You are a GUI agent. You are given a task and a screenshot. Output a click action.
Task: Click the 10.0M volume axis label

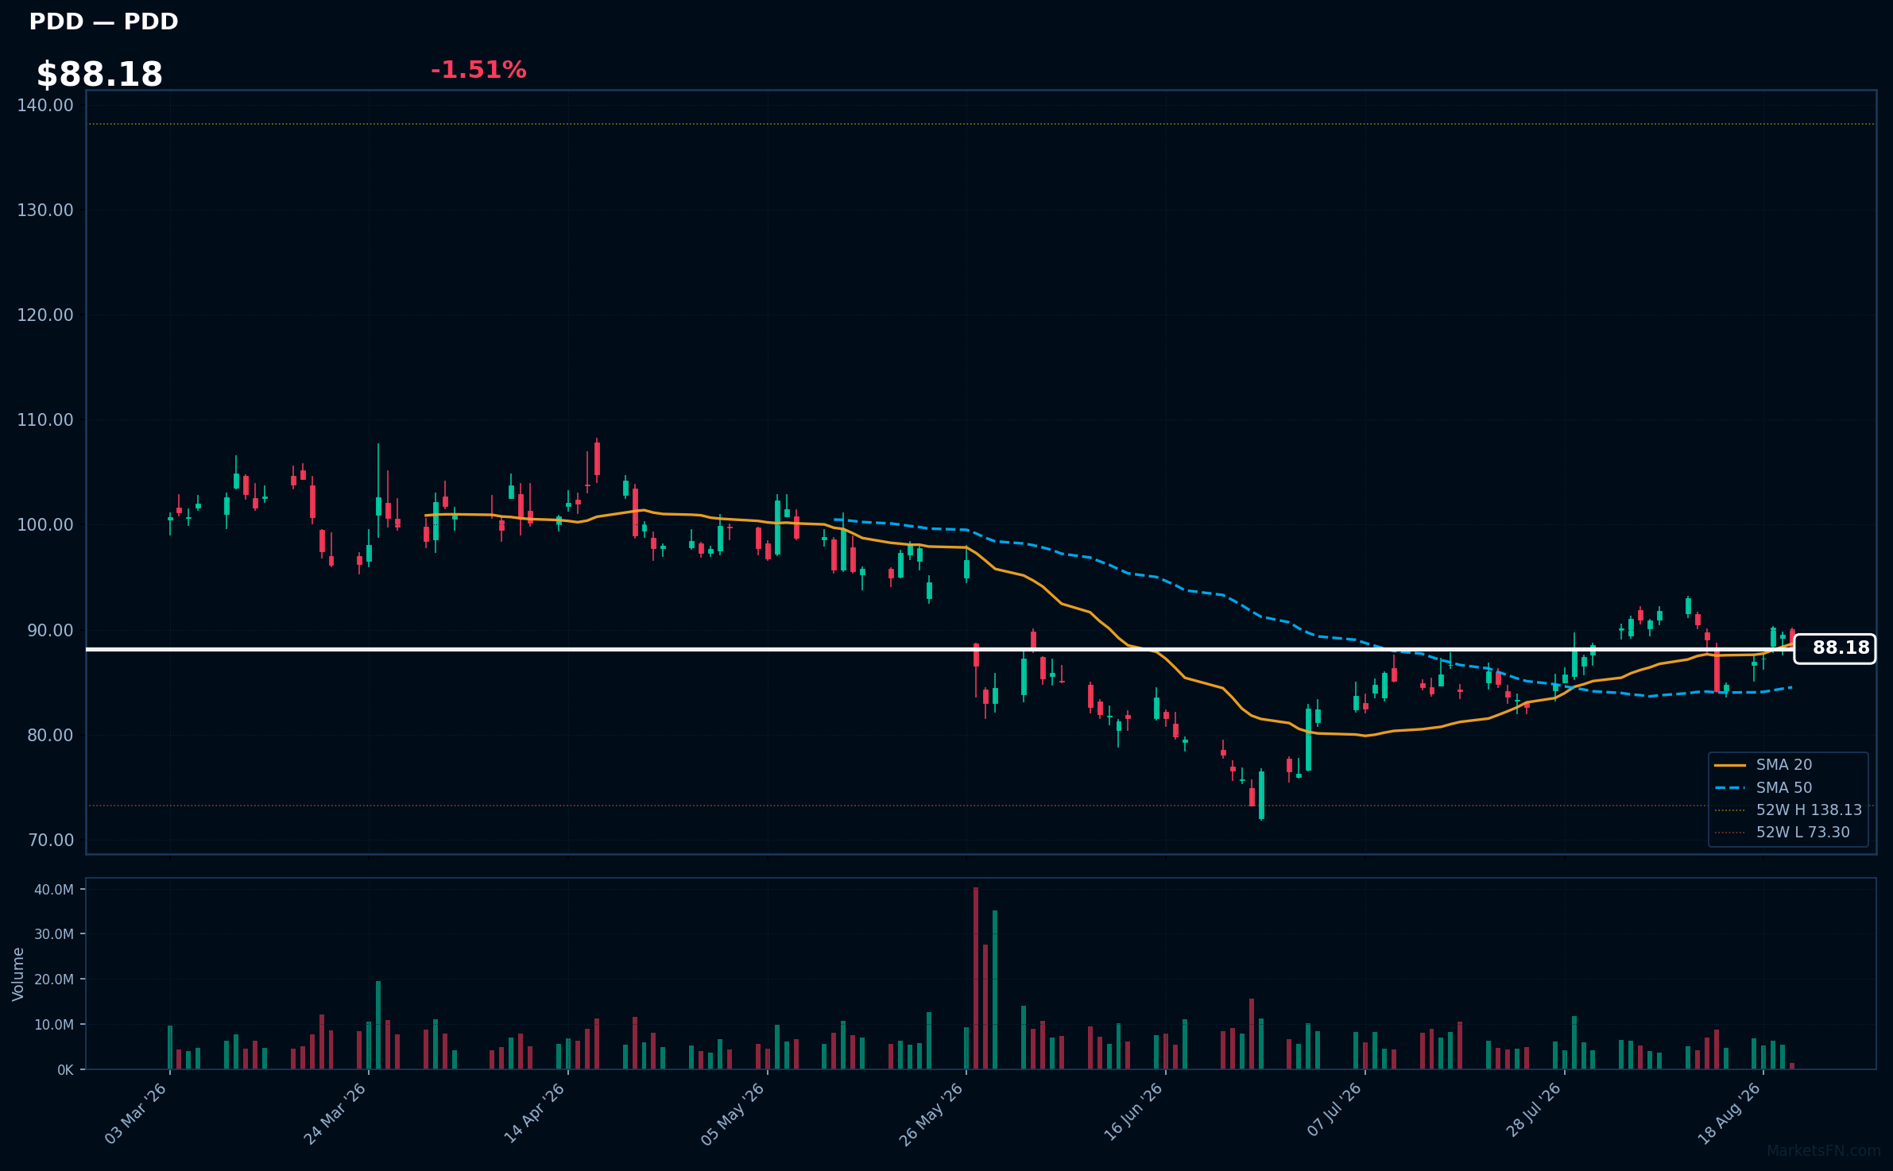point(54,1024)
